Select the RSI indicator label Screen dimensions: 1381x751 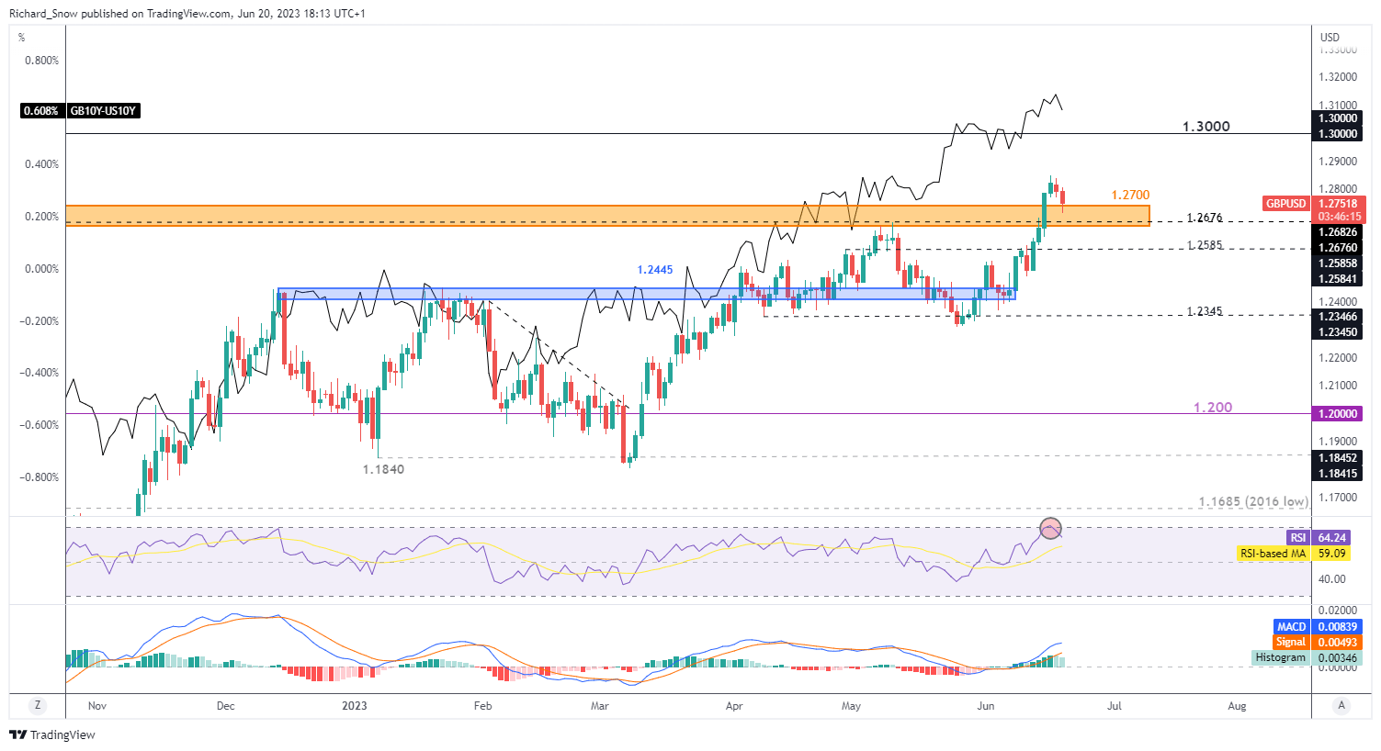click(1297, 538)
